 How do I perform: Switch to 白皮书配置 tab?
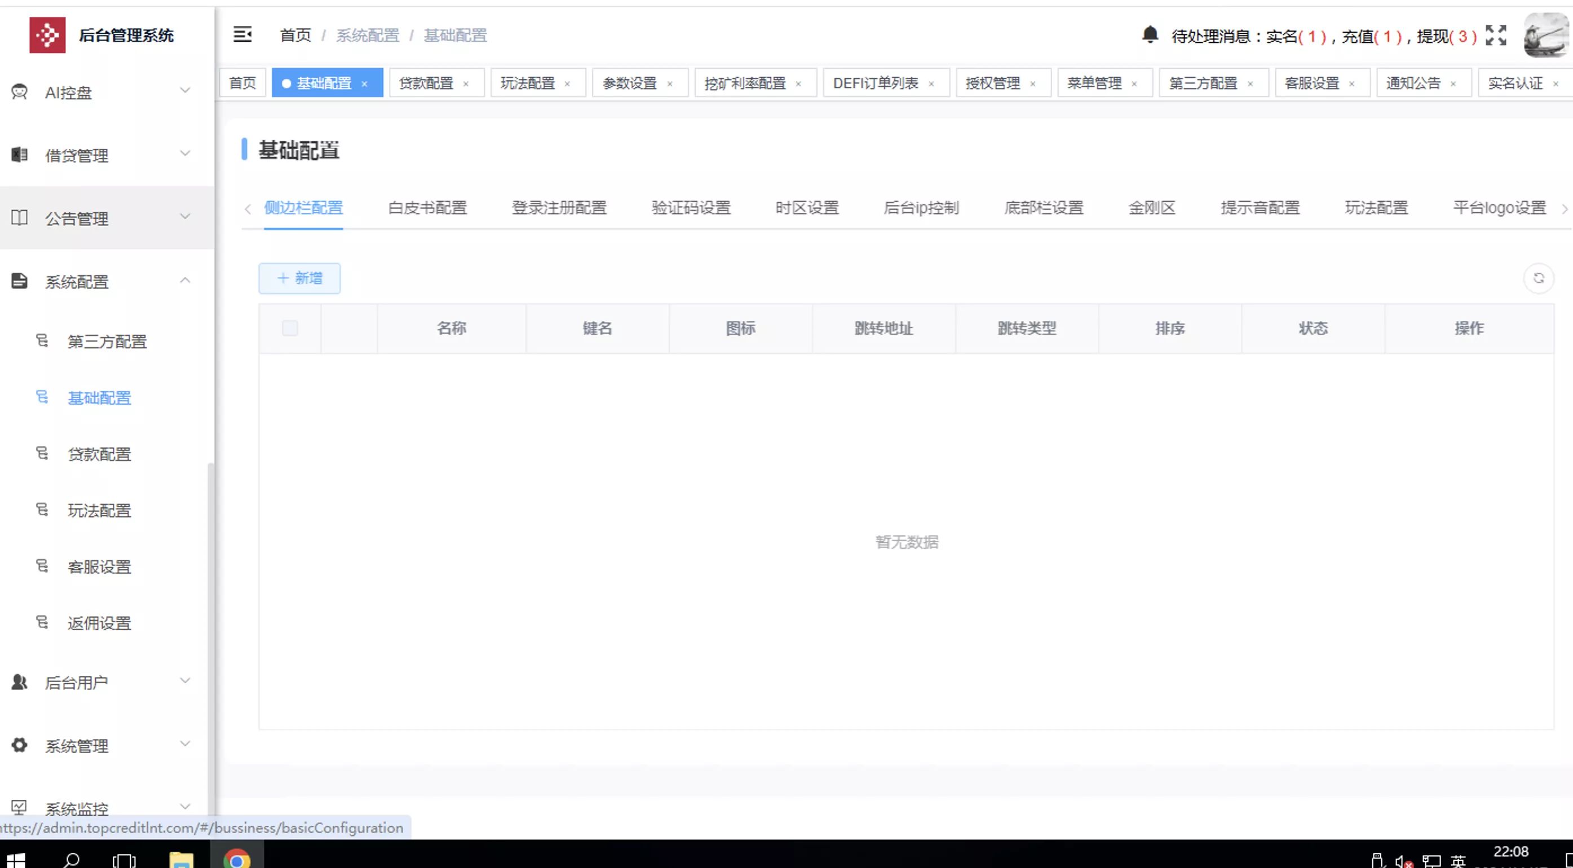click(427, 208)
